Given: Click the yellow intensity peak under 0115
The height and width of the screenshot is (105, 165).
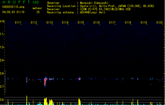Looking at the screenshot, I should tap(79, 102).
